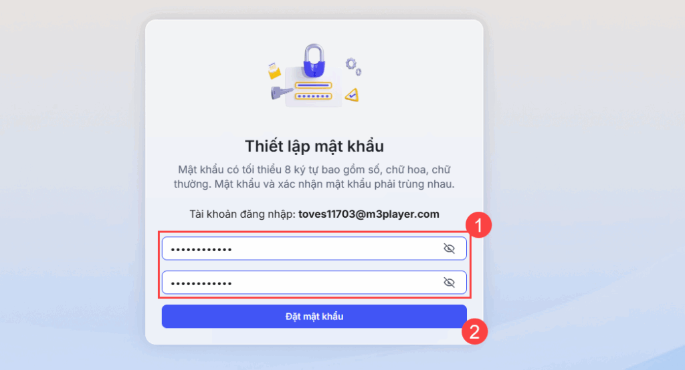Viewport: 685px width, 370px height.
Task: Click the Thiết lập mật khẩu heading
Action: (314, 146)
